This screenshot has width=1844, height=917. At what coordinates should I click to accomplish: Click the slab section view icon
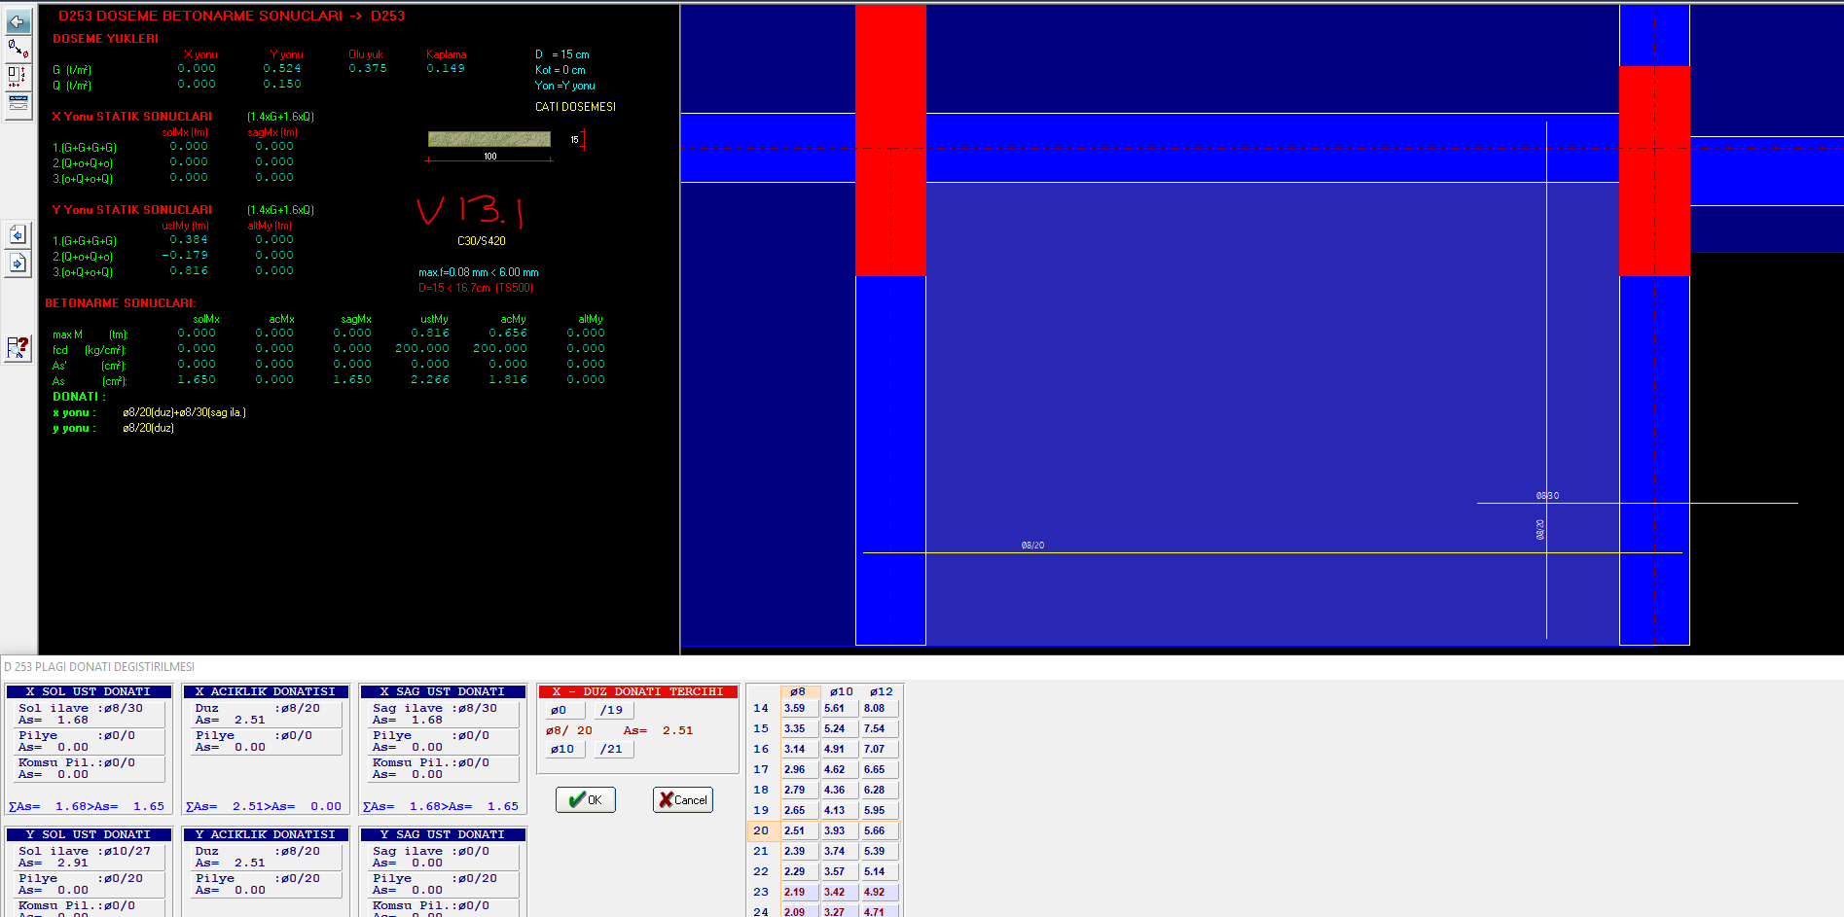[18, 103]
